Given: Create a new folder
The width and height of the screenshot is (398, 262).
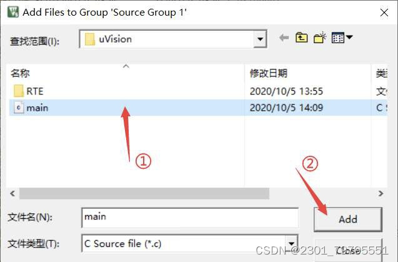Looking at the screenshot, I should coord(319,38).
